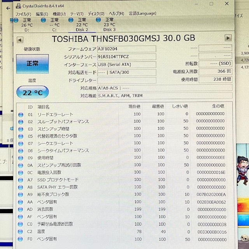
Task: Click the serial number field 91RS104TTPCZ
Action: pyautogui.click(x=126, y=57)
